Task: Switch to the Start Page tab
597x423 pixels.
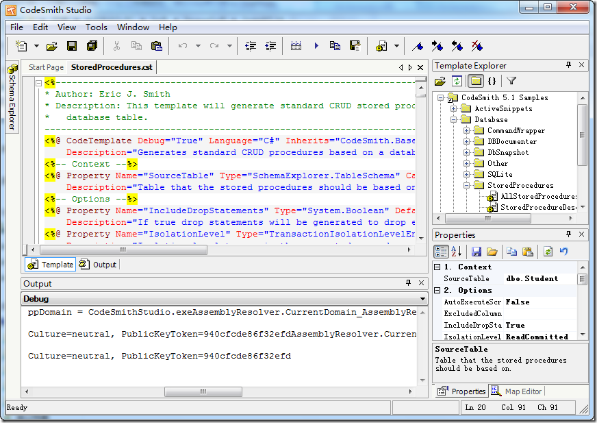Action: point(46,67)
